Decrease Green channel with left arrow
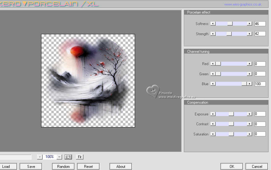 coord(213,74)
